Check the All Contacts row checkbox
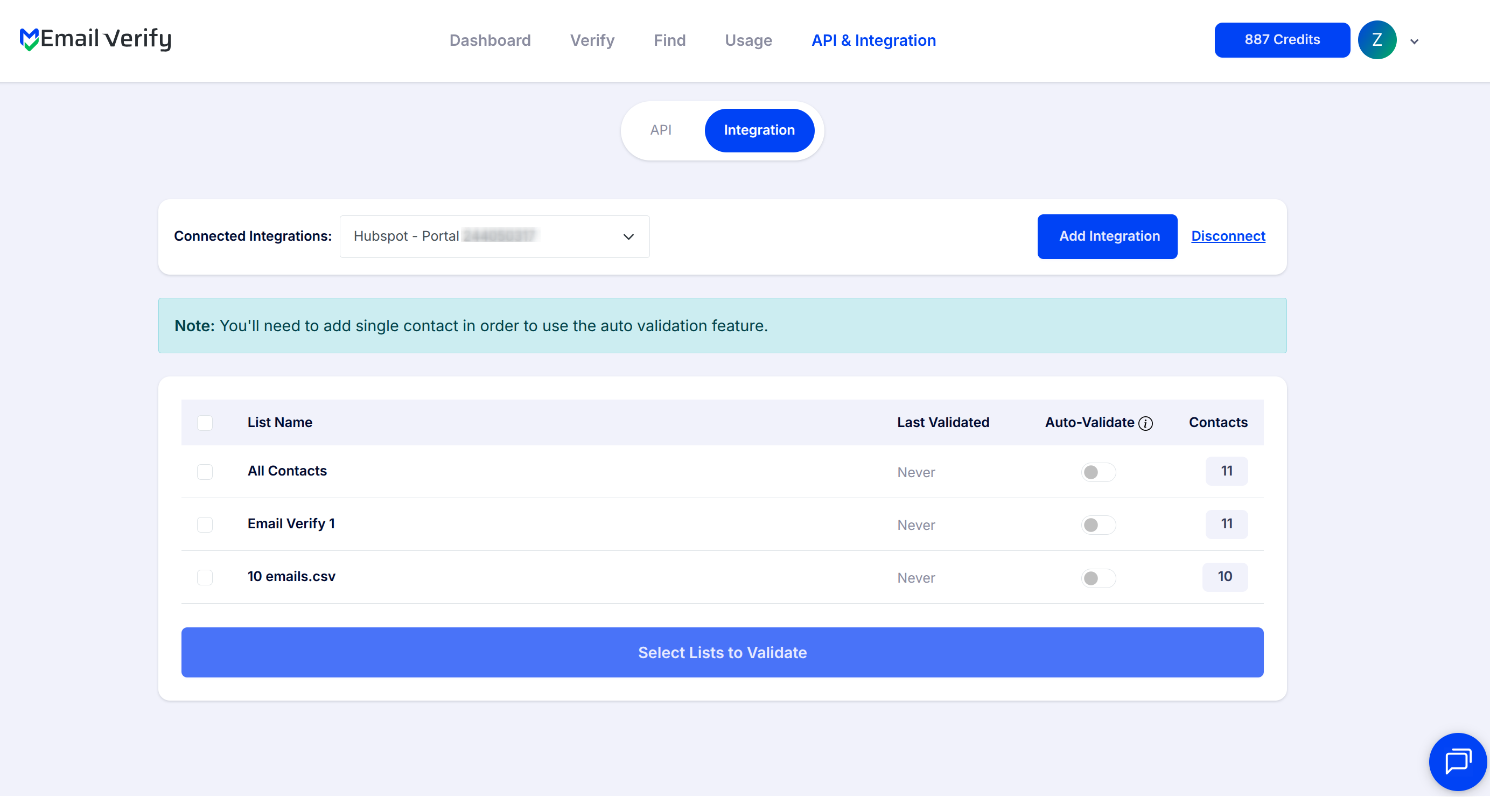The width and height of the screenshot is (1490, 797). [205, 472]
